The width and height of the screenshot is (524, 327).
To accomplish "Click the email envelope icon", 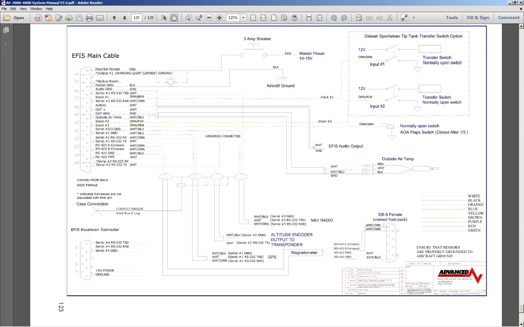I will click(100, 18).
